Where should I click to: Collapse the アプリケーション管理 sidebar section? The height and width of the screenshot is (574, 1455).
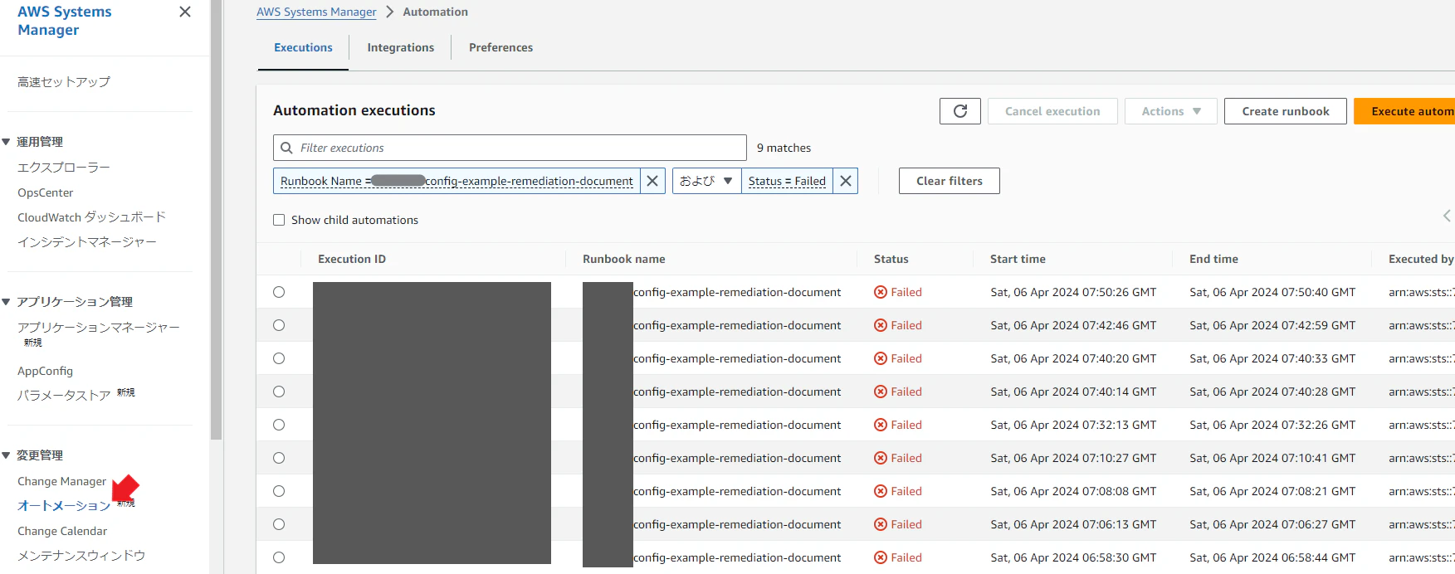(x=7, y=302)
